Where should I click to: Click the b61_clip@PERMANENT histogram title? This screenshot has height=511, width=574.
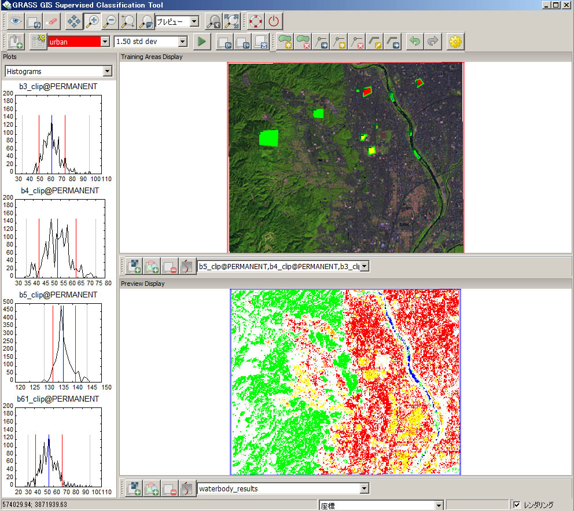pyautogui.click(x=58, y=399)
